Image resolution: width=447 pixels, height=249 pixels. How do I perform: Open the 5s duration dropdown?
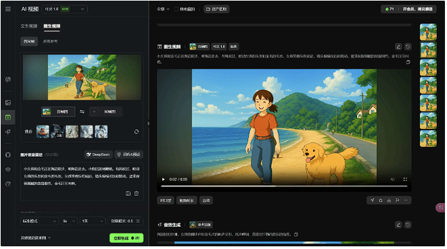click(x=69, y=221)
